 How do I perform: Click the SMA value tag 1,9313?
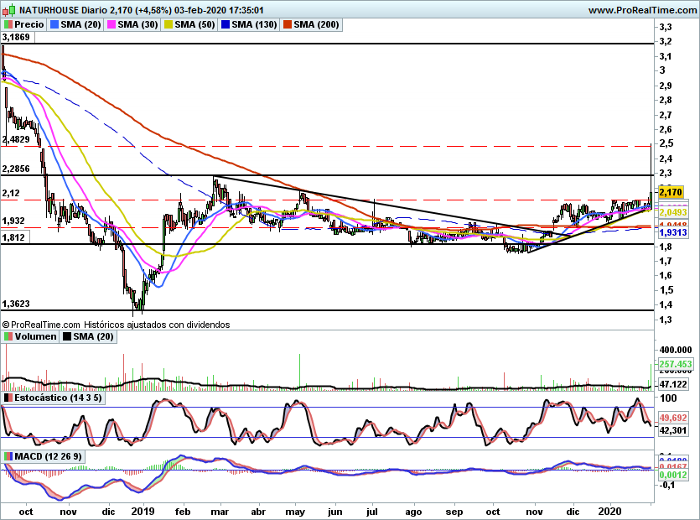(673, 232)
